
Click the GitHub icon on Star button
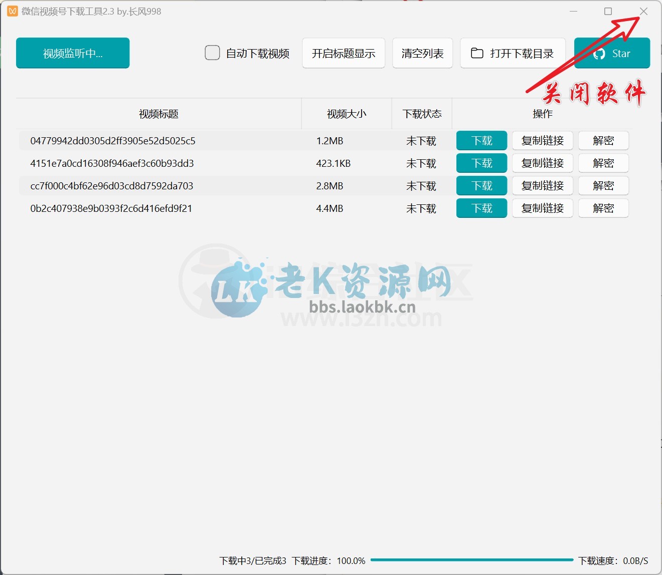[599, 54]
